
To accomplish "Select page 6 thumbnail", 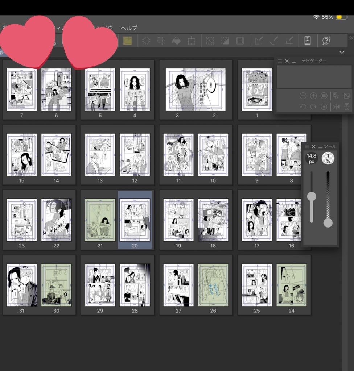I will [x=56, y=90].
